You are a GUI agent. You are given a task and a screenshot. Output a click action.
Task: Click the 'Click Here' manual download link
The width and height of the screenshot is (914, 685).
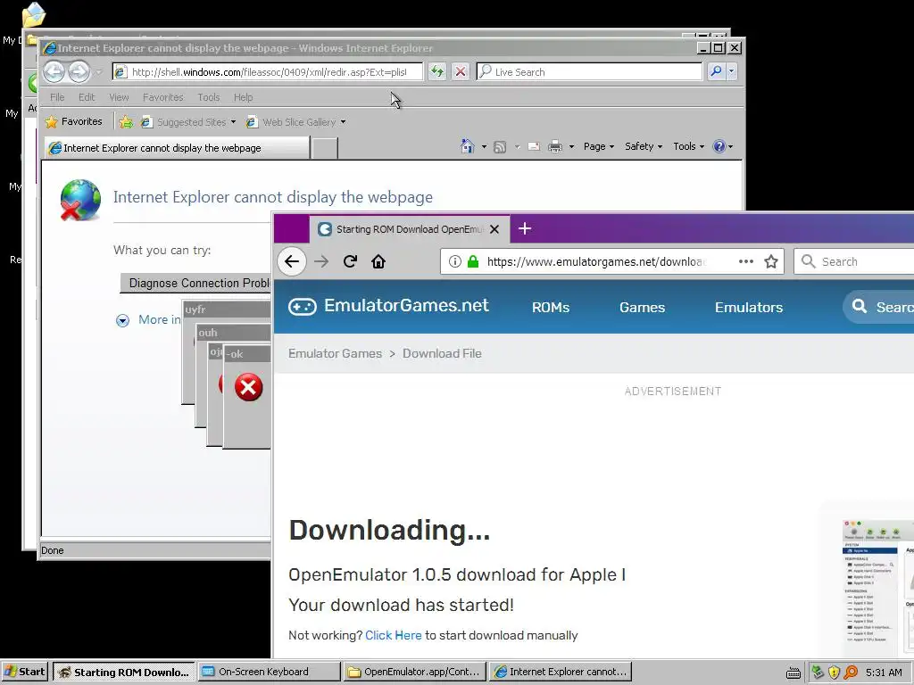(x=393, y=635)
